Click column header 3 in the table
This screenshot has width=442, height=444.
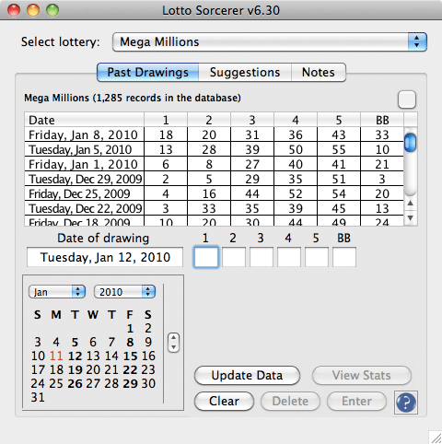(252, 120)
